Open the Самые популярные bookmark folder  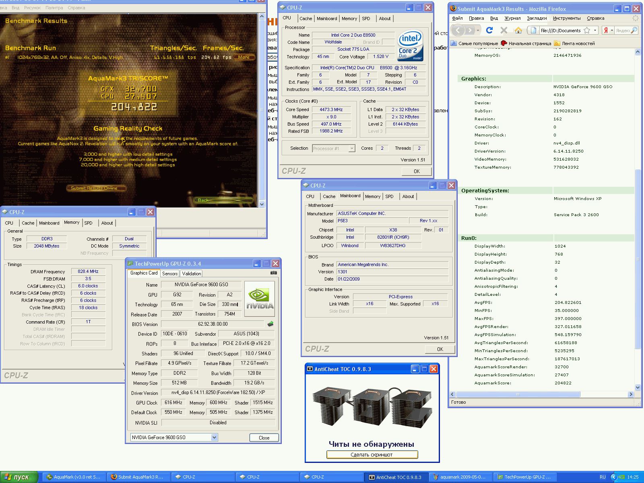point(475,43)
